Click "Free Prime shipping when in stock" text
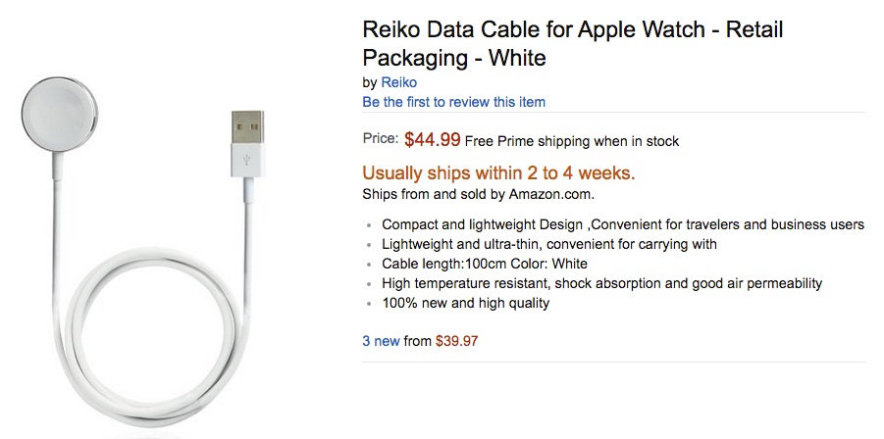The image size is (884, 439). coord(571,141)
